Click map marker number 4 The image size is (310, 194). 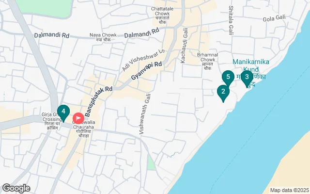63,113
